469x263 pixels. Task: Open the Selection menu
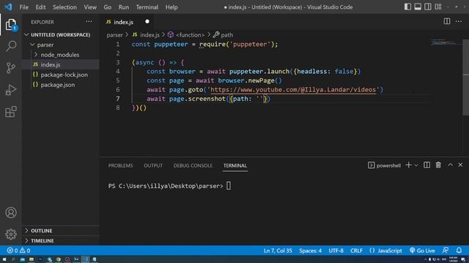tap(64, 7)
